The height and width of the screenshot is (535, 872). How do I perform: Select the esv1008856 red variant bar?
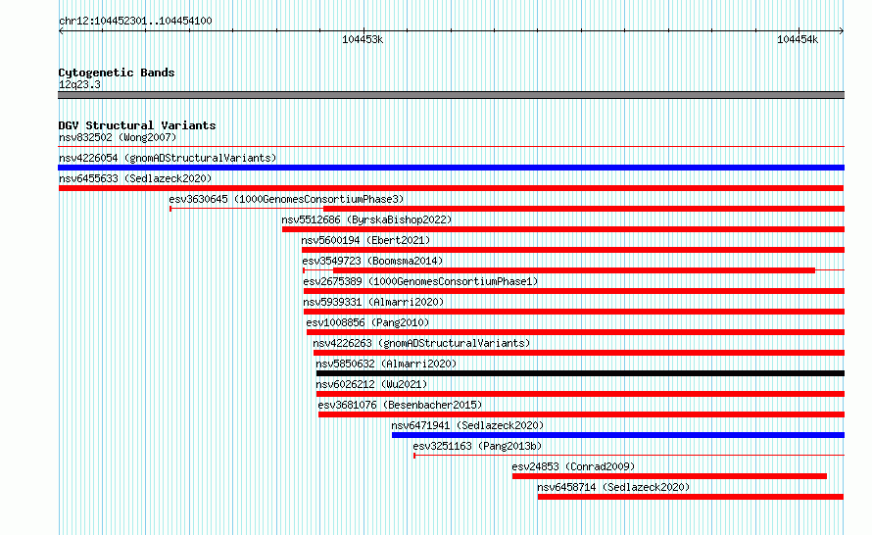575,332
